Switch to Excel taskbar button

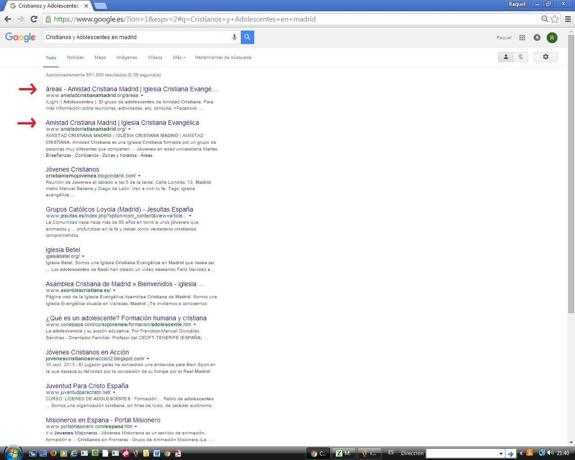point(344,453)
